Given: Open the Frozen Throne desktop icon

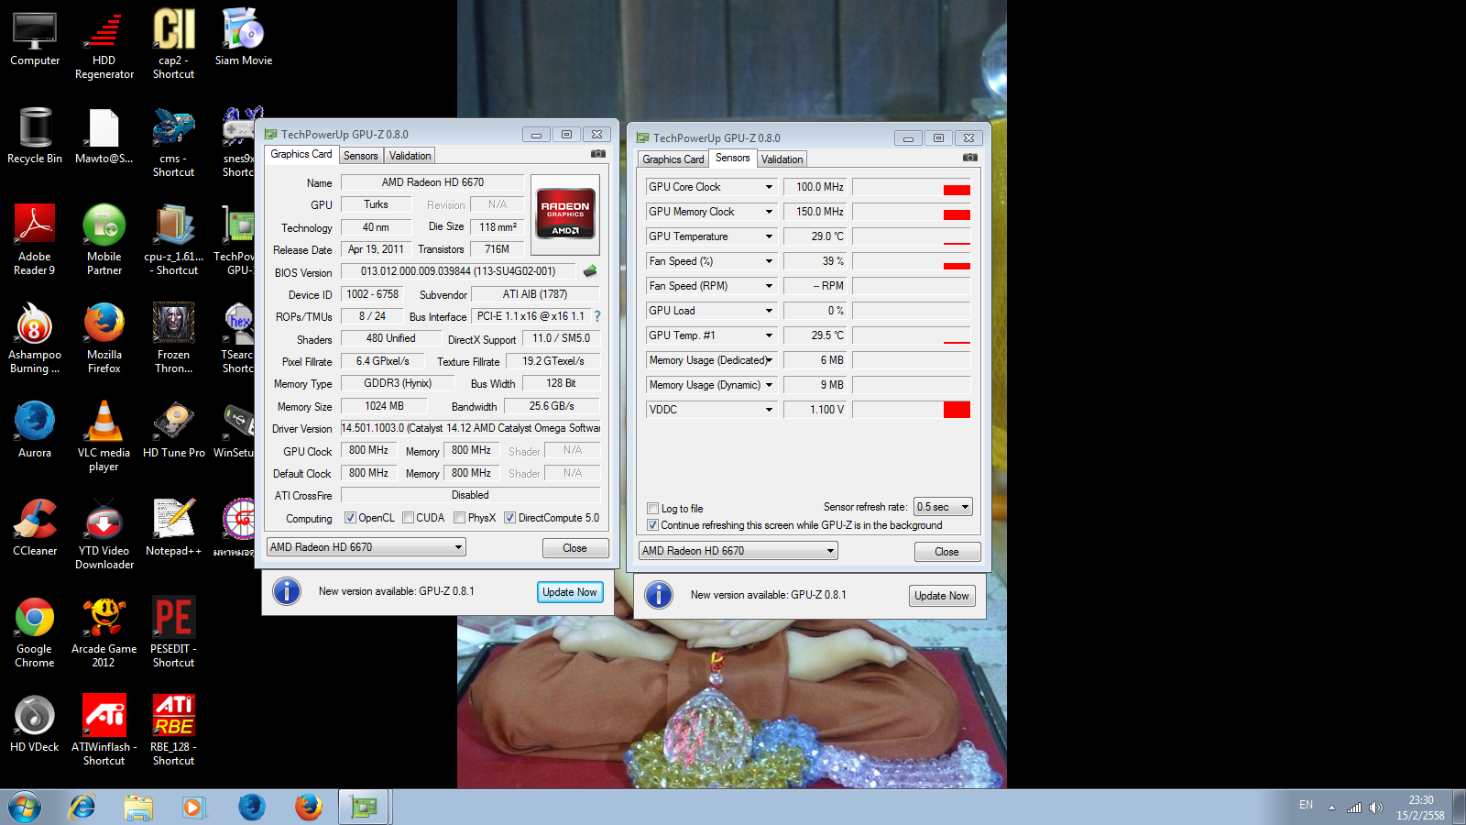Looking at the screenshot, I should pyautogui.click(x=173, y=338).
